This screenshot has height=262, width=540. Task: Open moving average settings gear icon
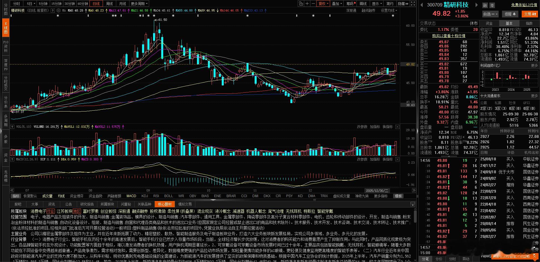point(59,10)
